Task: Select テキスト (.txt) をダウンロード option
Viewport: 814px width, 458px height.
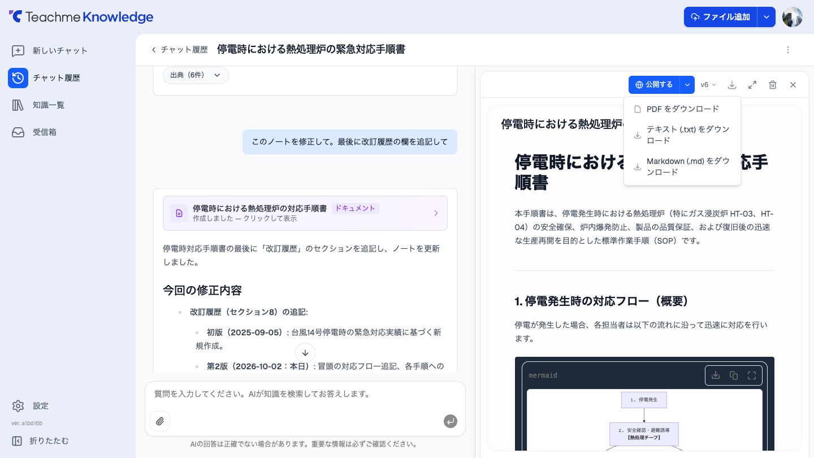Action: tap(682, 135)
